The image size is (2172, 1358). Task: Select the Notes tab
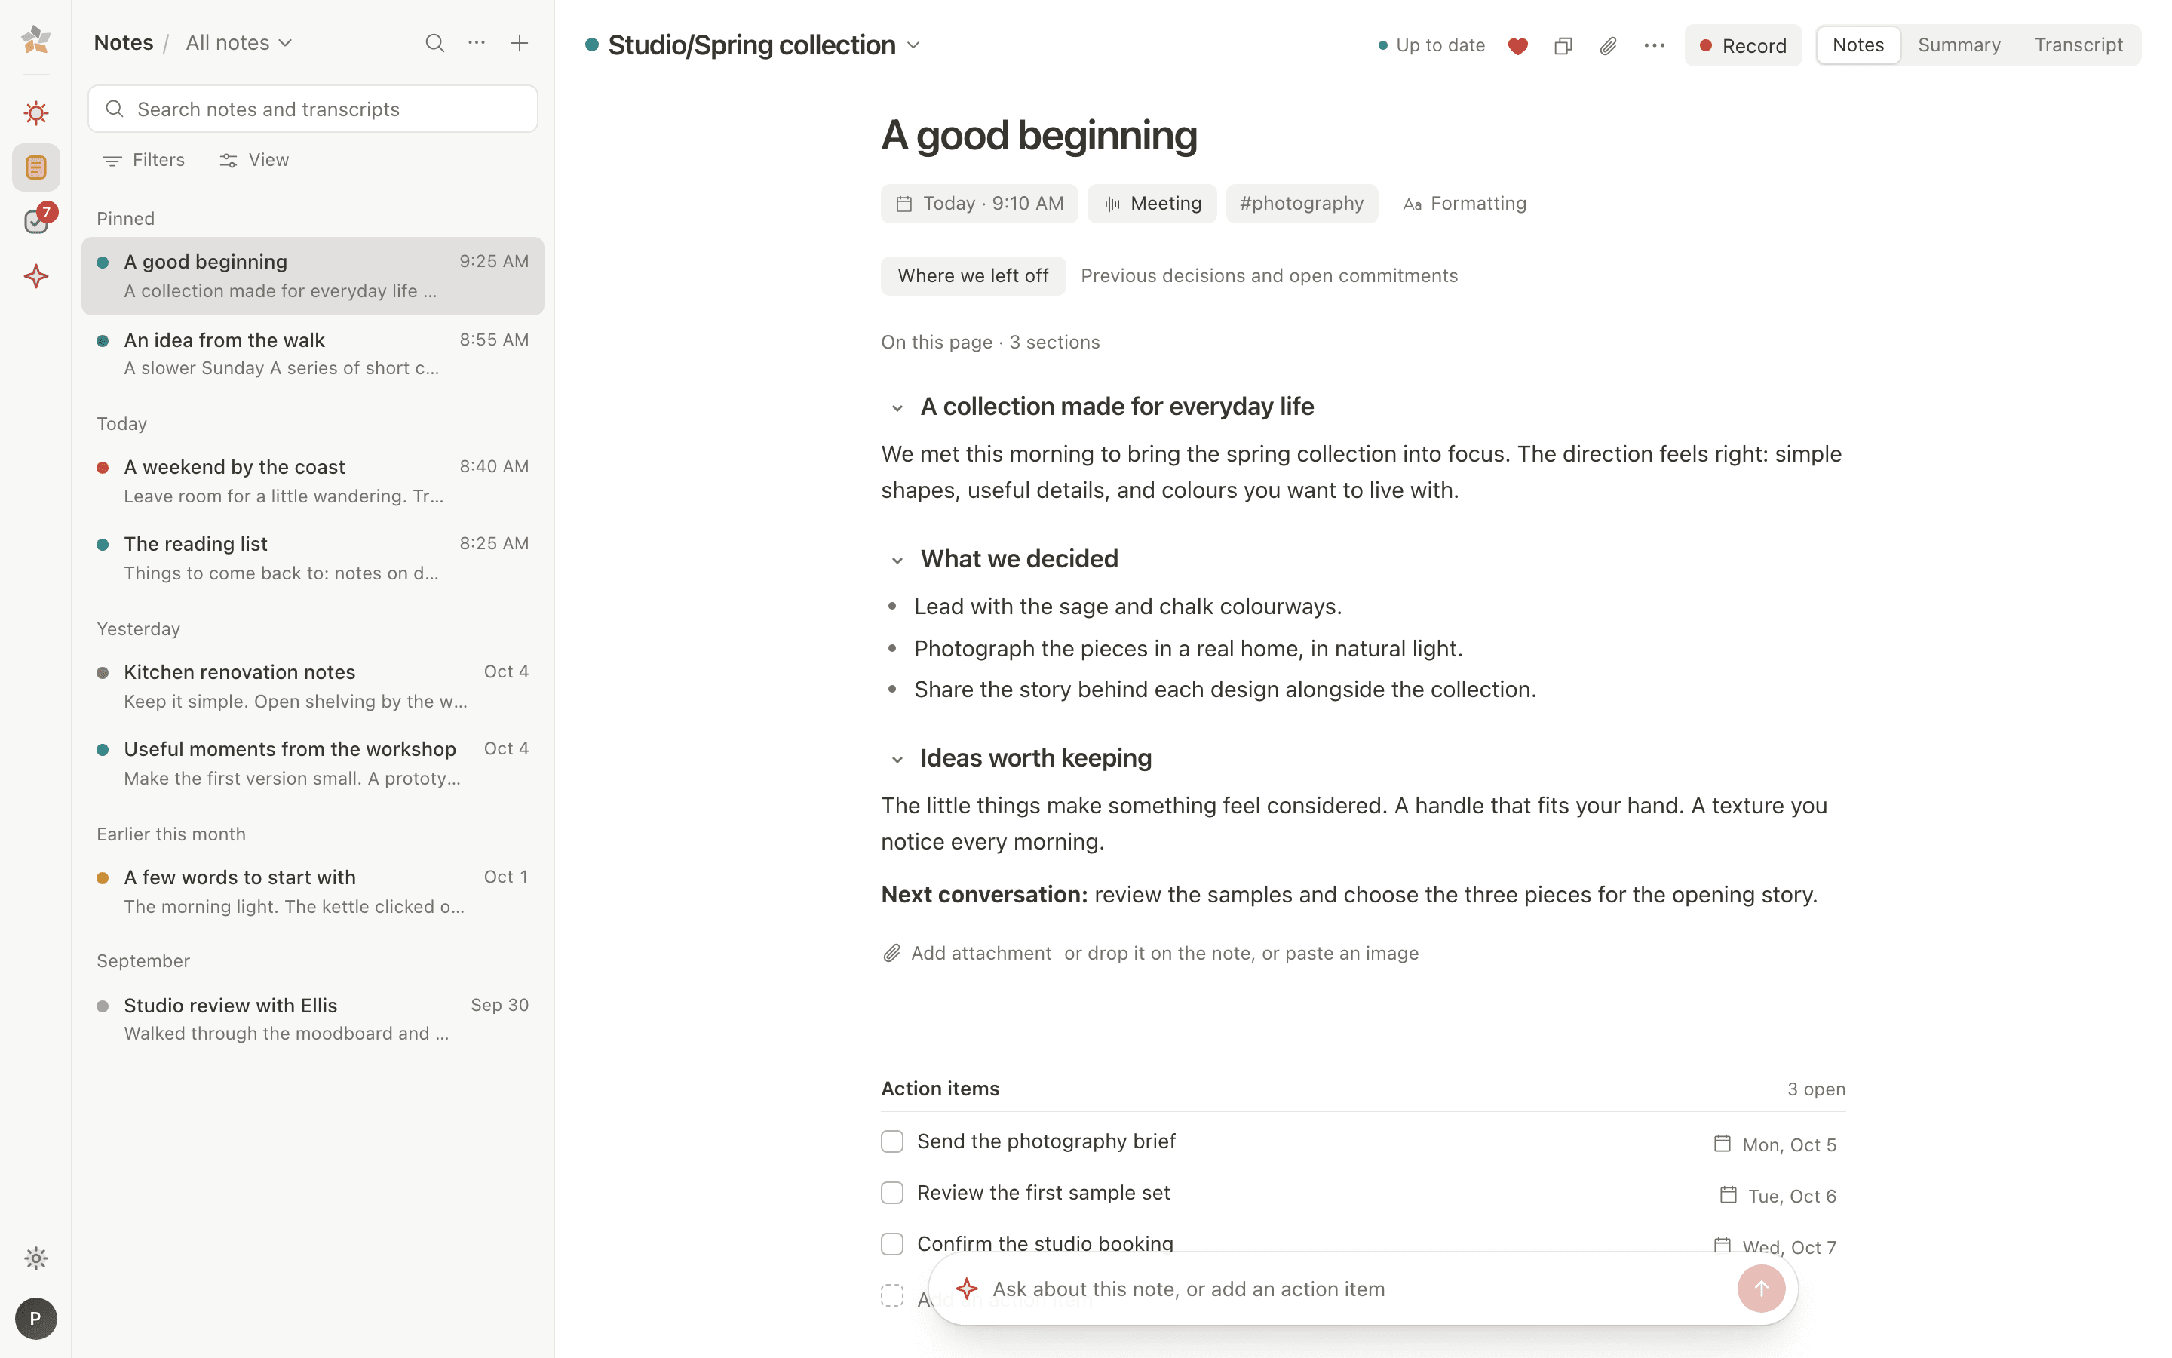[1858, 45]
